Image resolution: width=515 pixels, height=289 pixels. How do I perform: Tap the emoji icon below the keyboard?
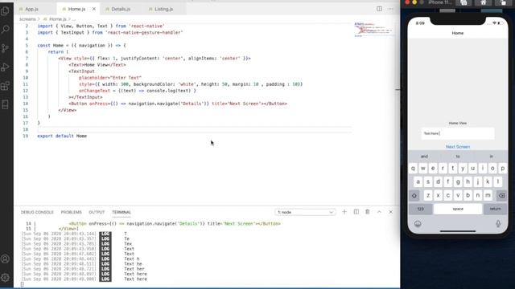tap(418, 224)
